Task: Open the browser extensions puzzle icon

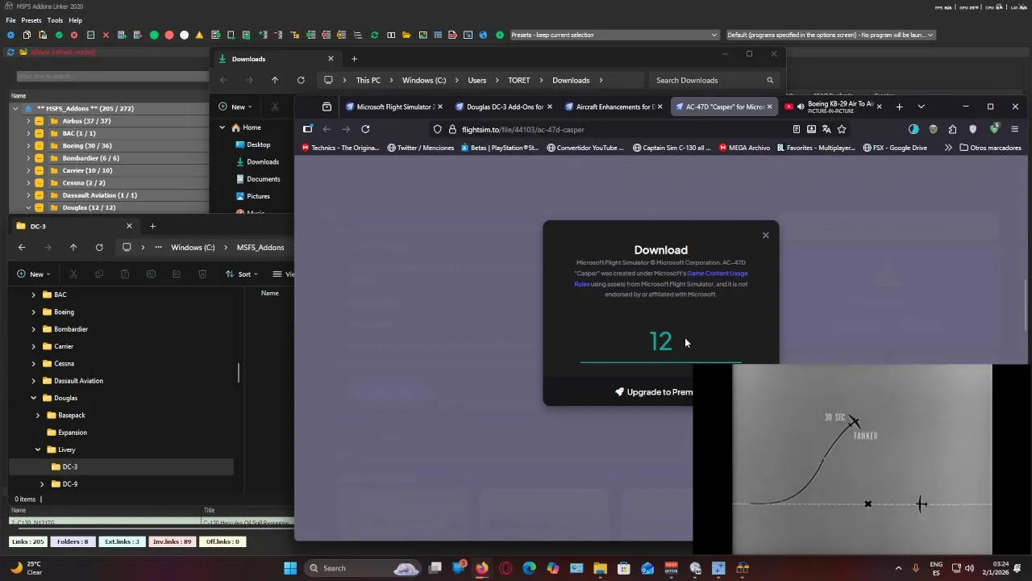Action: [x=952, y=129]
